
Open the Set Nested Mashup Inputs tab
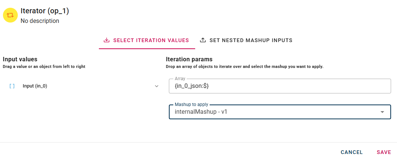click(246, 40)
